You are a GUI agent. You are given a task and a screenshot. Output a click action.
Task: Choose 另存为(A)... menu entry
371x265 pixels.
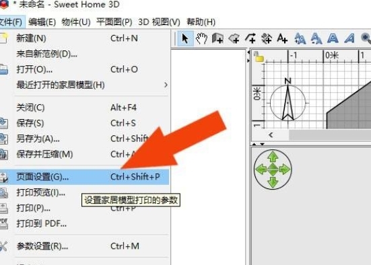(84, 139)
